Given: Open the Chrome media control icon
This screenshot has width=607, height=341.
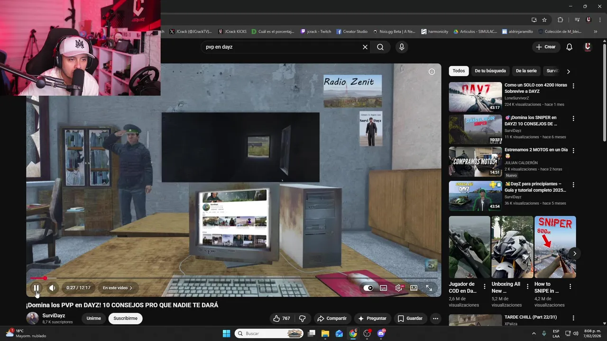Looking at the screenshot, I should 577,20.
